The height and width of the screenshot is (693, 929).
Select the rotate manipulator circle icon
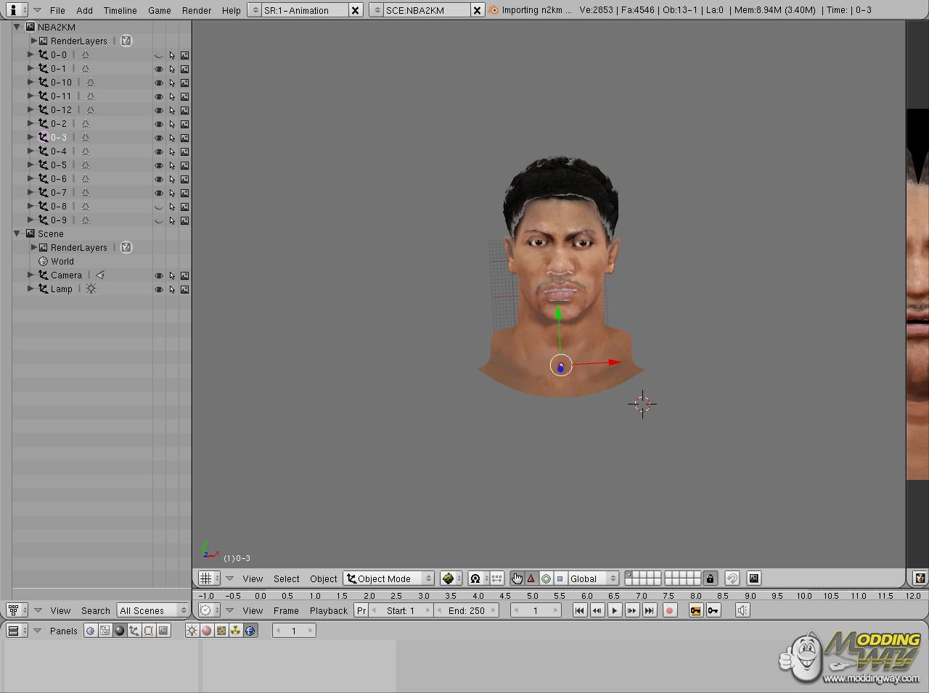[546, 578]
